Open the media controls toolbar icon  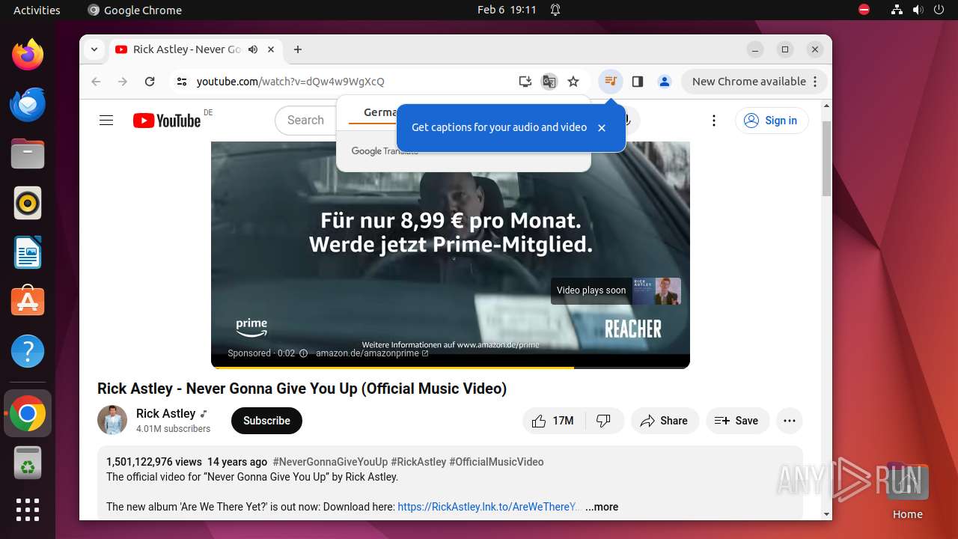pos(611,82)
